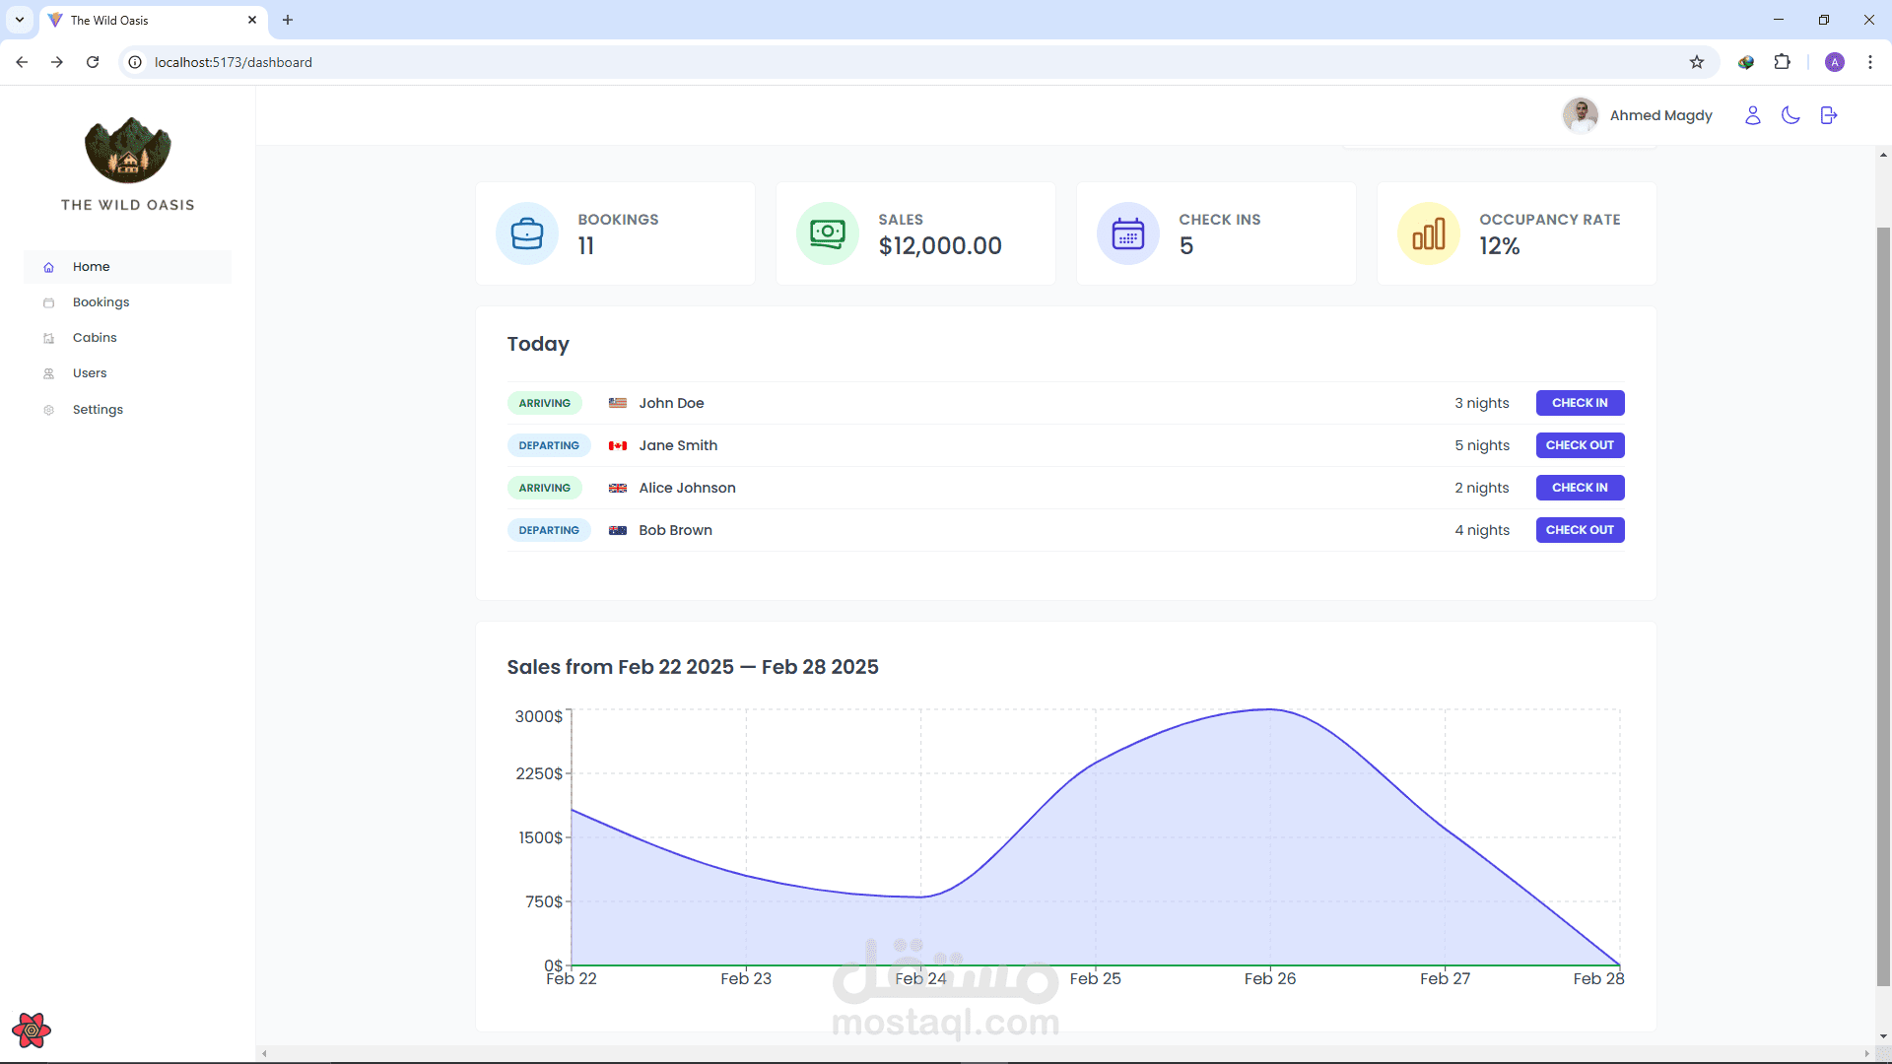Open the Chrome three-dot menu
The width and height of the screenshot is (1892, 1064).
point(1869,62)
